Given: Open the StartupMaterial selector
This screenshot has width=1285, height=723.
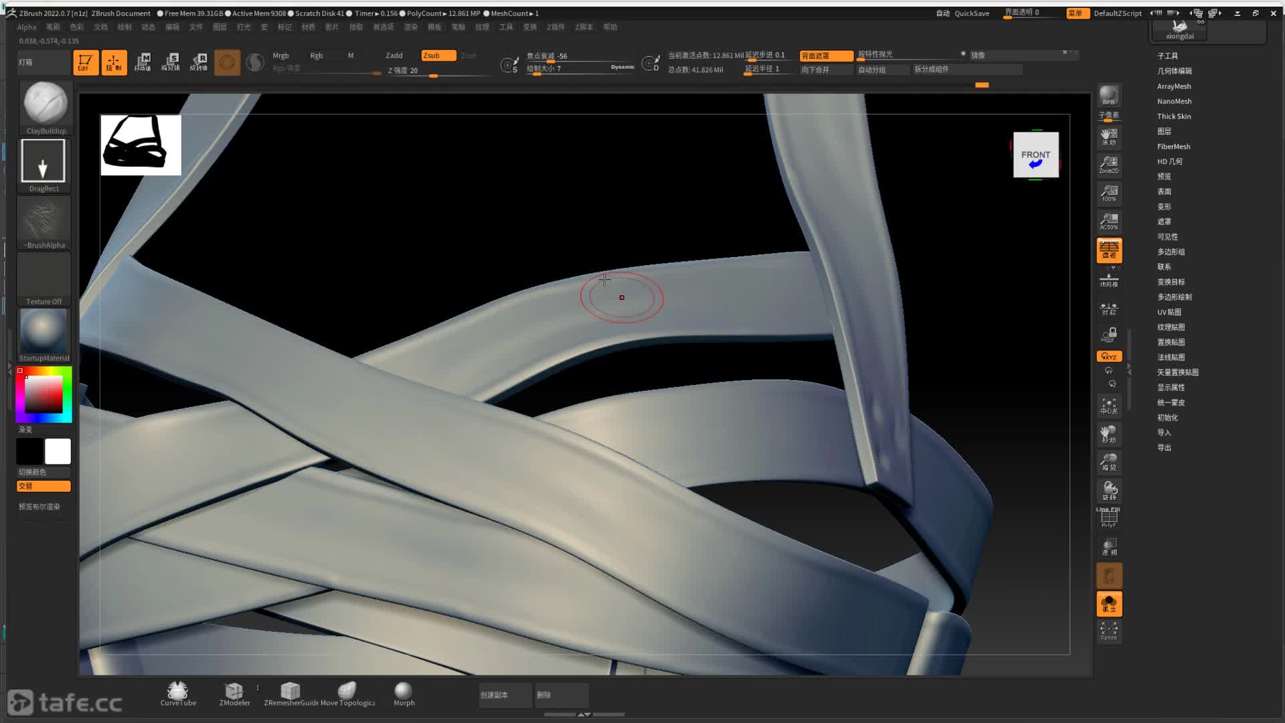Looking at the screenshot, I should 44,335.
